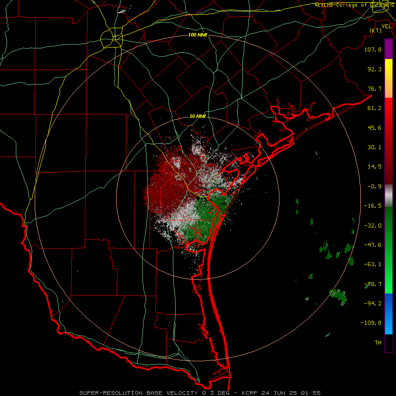Screen dimensions: 396x396
Task: Pick the purple segment of the velocity color bar
Action: (x=389, y=49)
